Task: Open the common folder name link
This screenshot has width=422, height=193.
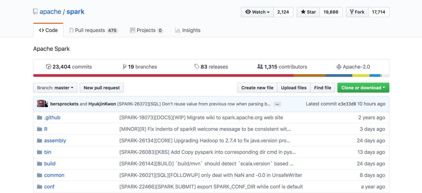Action: coord(54,175)
